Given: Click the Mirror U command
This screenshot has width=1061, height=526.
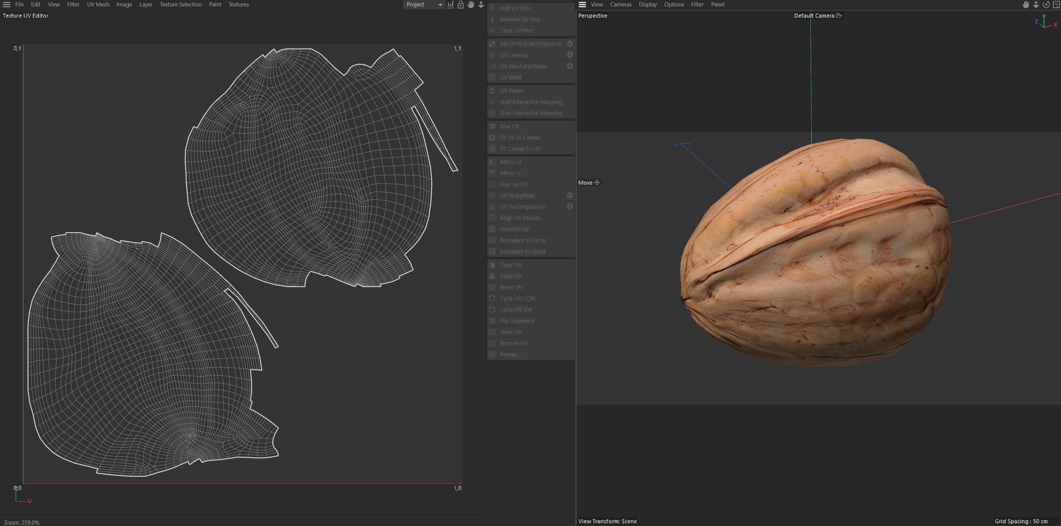Looking at the screenshot, I should [510, 162].
